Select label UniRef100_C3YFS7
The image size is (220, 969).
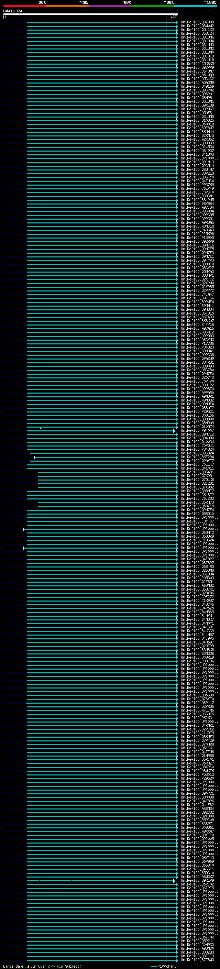[197, 521]
